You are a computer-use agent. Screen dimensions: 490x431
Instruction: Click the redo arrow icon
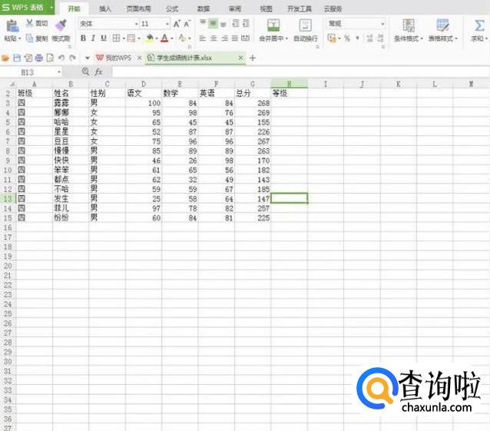pos(72,58)
